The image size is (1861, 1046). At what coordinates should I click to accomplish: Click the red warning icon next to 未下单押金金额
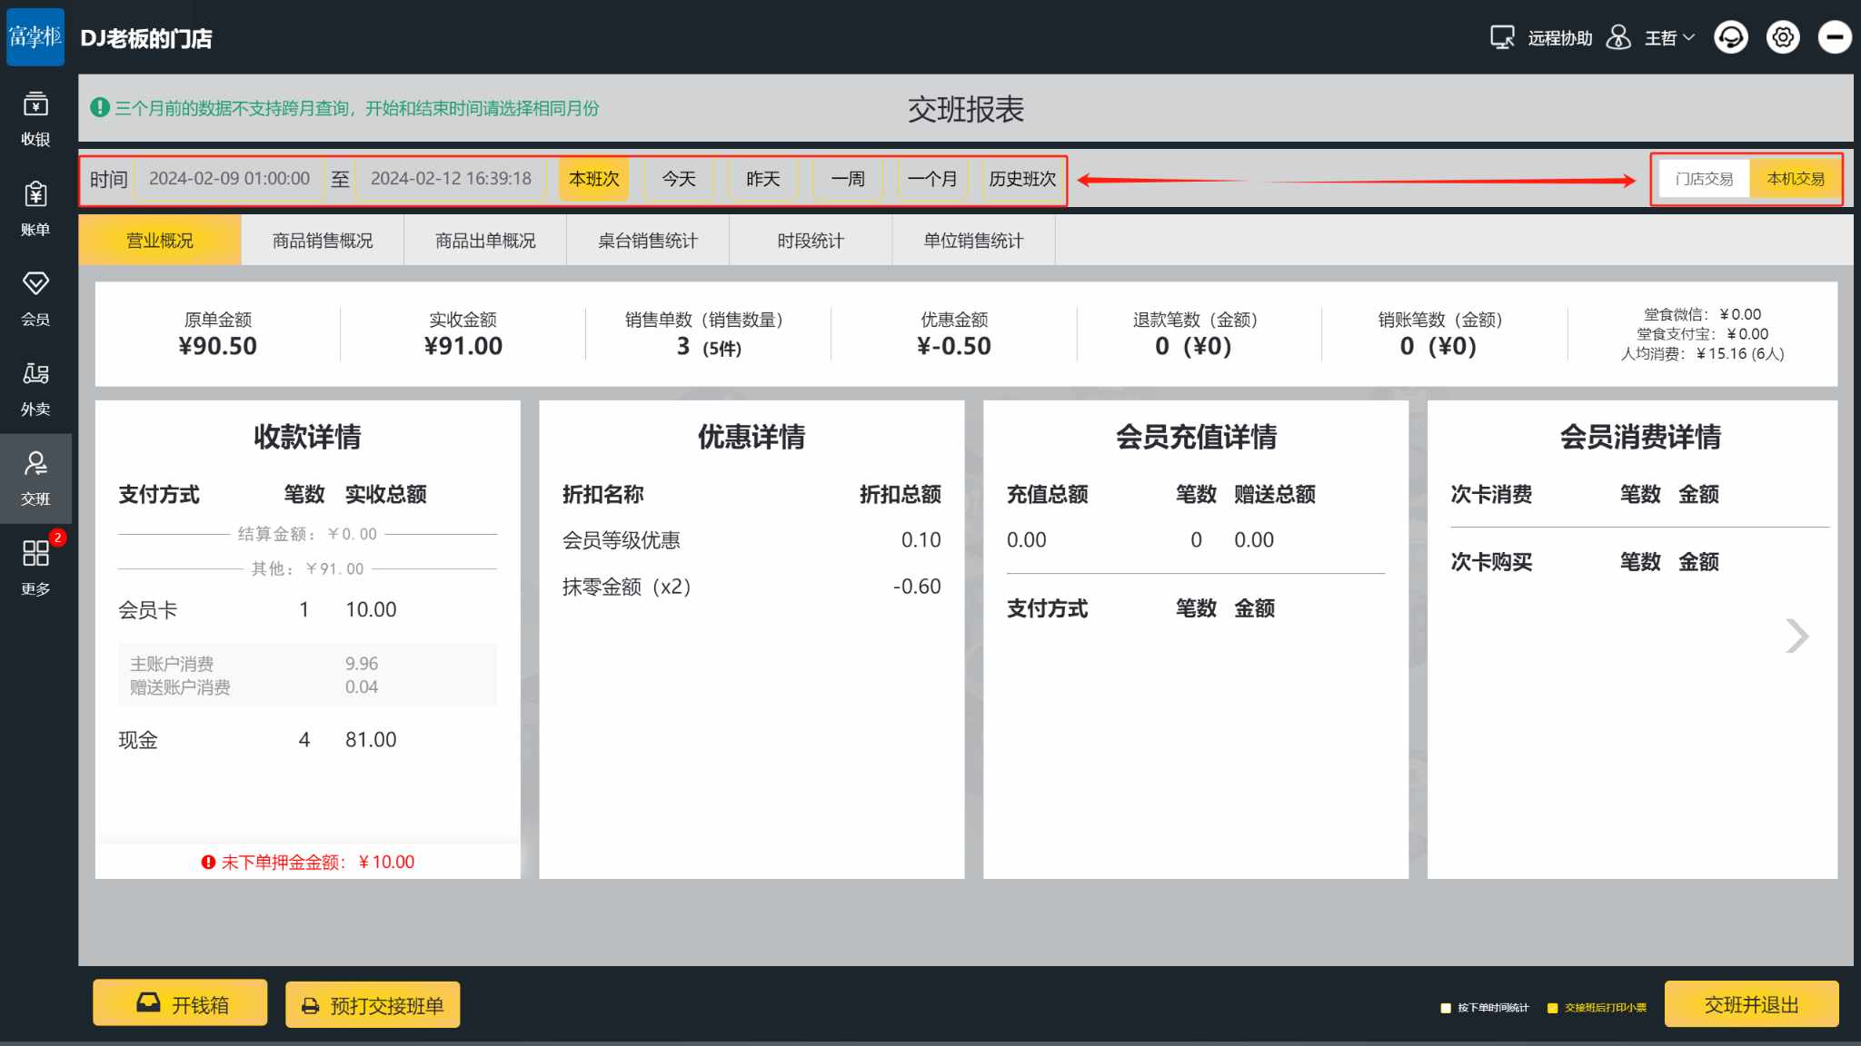click(x=208, y=862)
